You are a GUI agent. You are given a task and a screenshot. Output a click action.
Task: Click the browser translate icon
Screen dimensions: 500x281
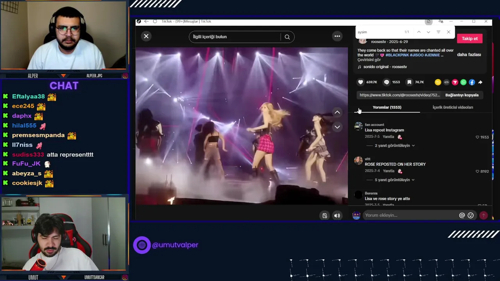point(441,21)
